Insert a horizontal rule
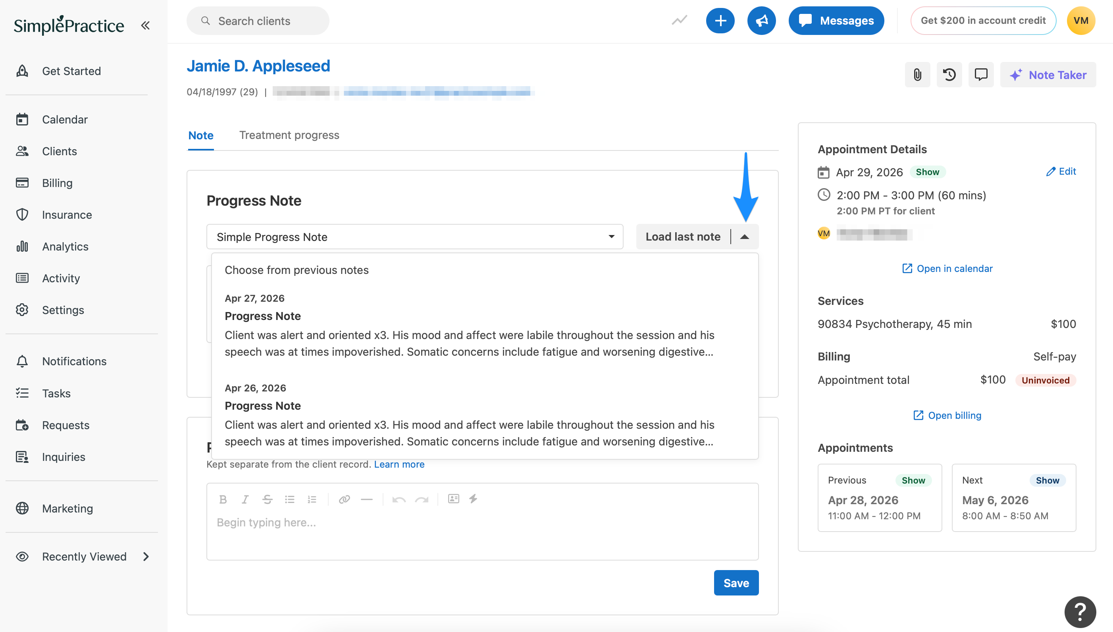The width and height of the screenshot is (1113, 632). pyautogui.click(x=367, y=499)
